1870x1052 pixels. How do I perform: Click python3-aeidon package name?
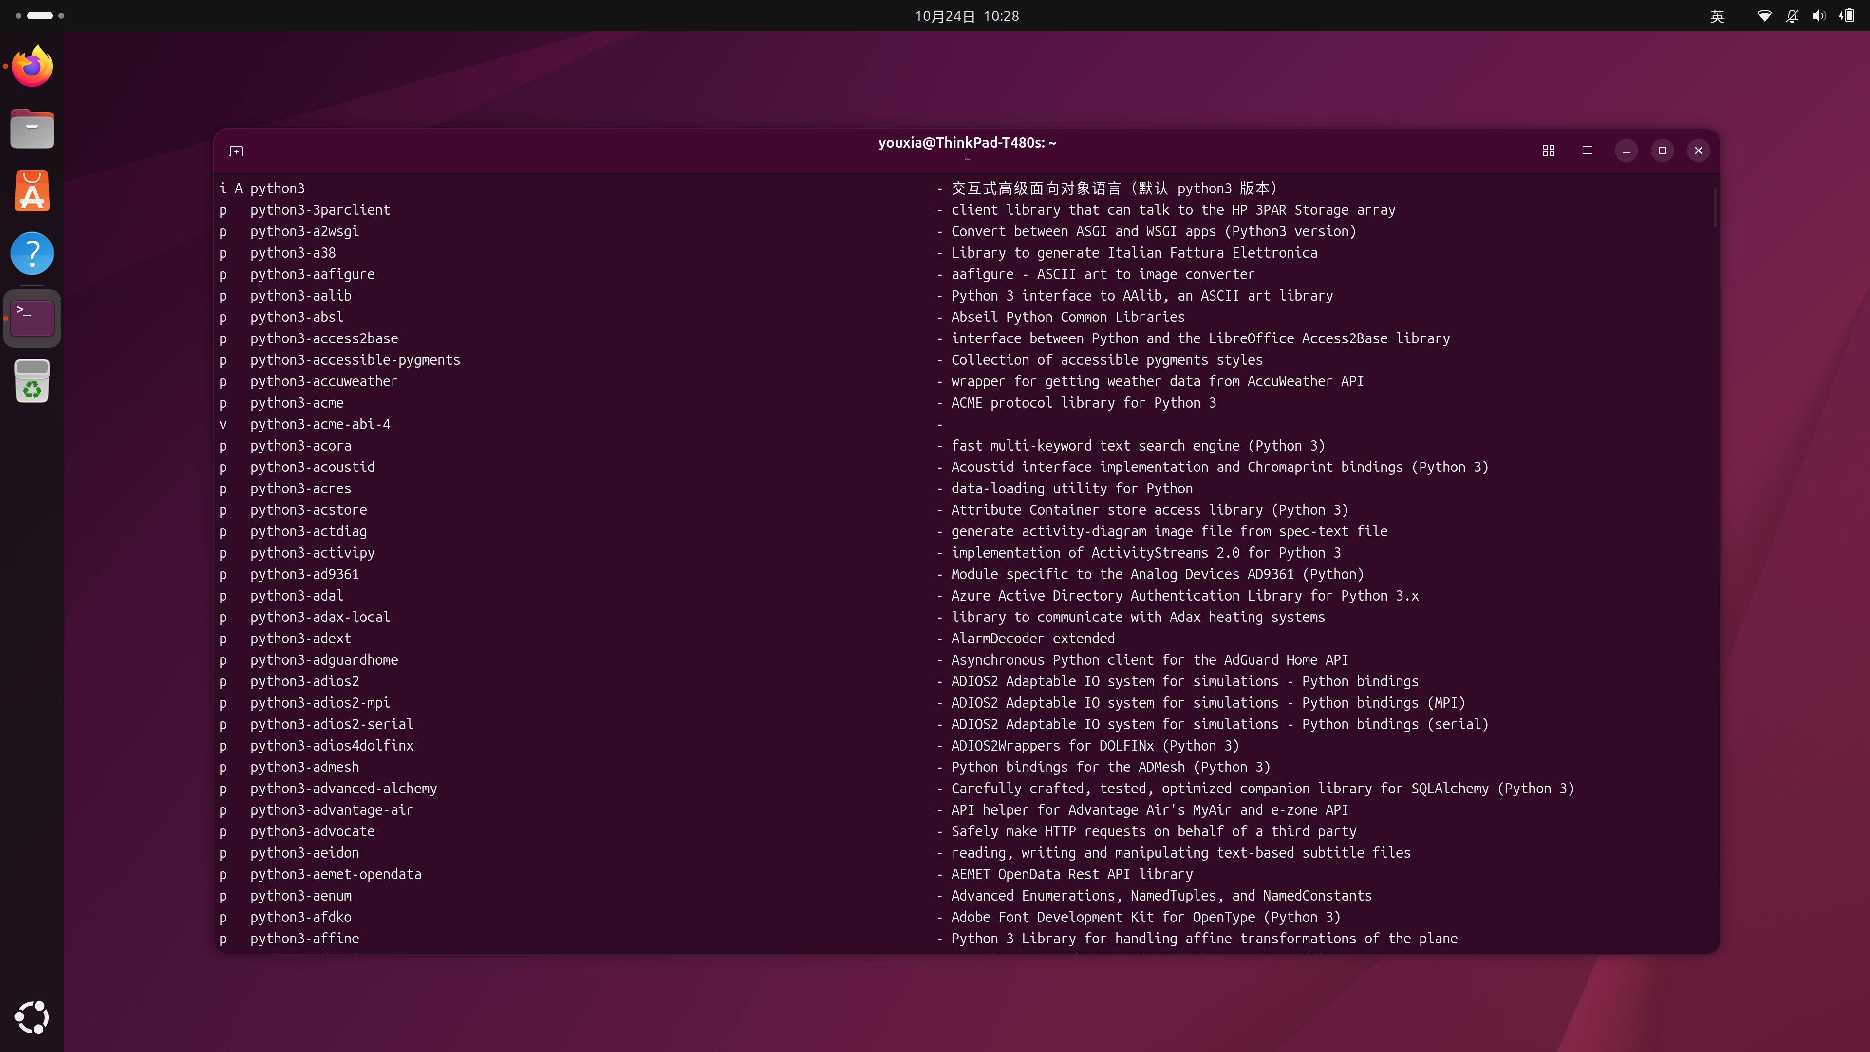tap(304, 852)
